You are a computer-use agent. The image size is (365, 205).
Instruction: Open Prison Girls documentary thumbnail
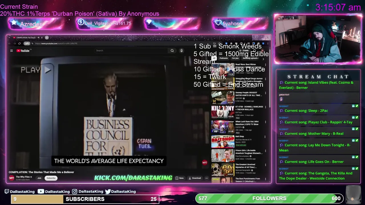coord(223,155)
